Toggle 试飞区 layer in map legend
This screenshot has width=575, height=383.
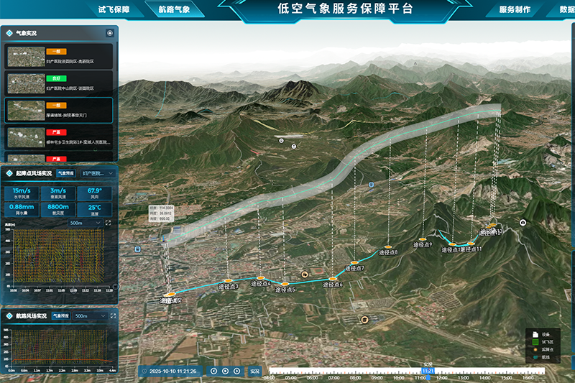535,341
